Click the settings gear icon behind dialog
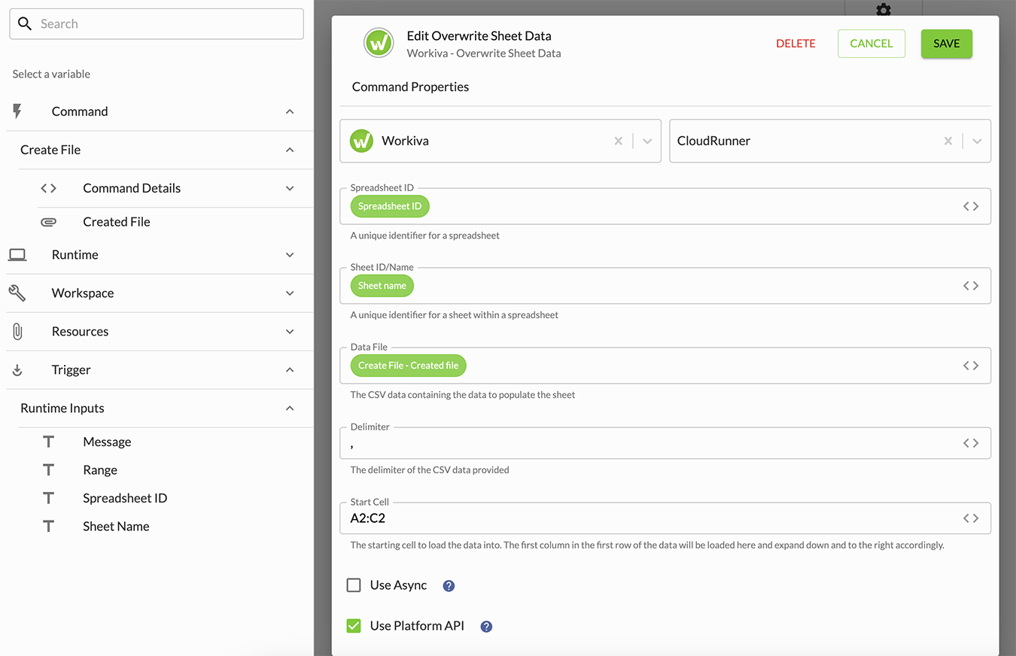This screenshot has width=1016, height=656. [x=884, y=10]
